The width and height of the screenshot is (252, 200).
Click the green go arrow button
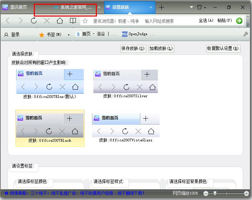(239, 21)
